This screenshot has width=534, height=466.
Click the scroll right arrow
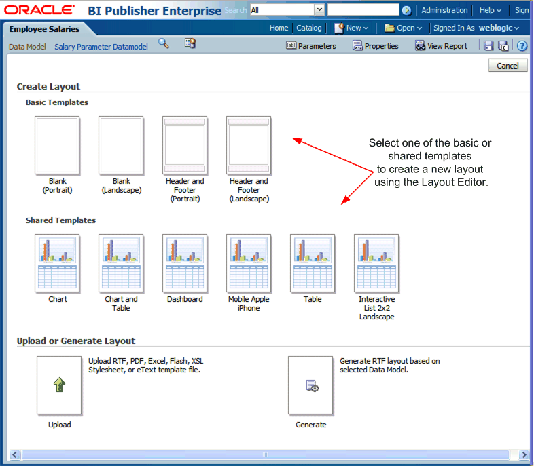click(524, 454)
